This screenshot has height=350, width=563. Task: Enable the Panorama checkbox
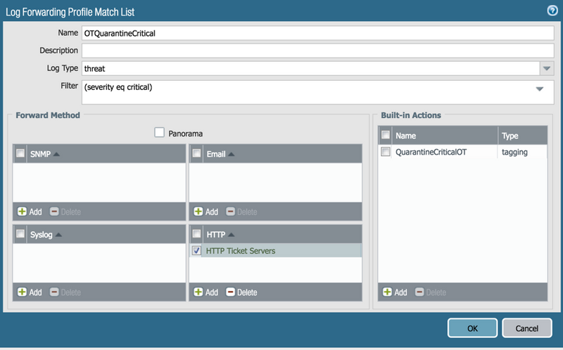tap(160, 132)
